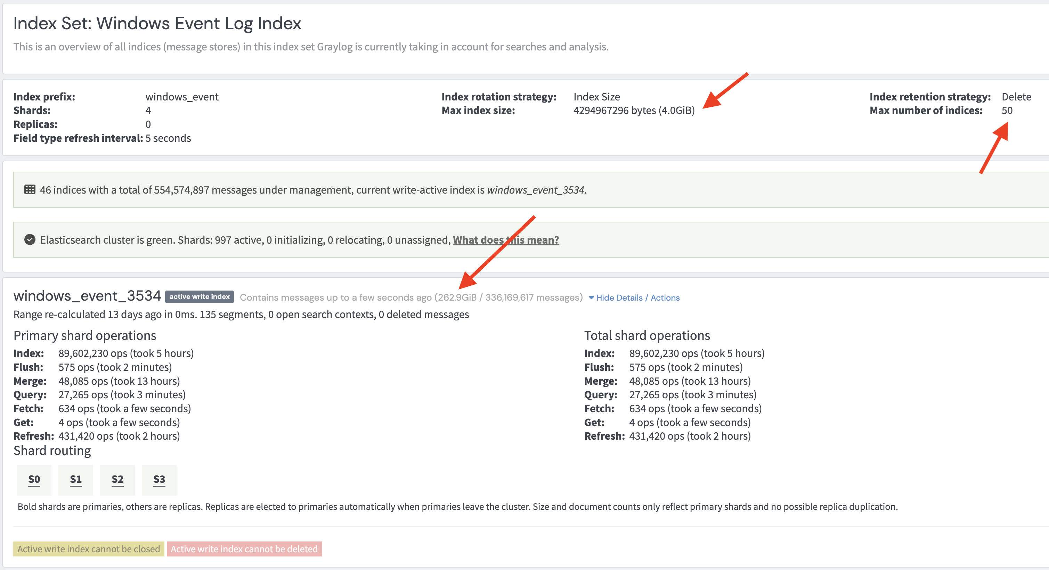Click the windows_event index prefix value

182,97
